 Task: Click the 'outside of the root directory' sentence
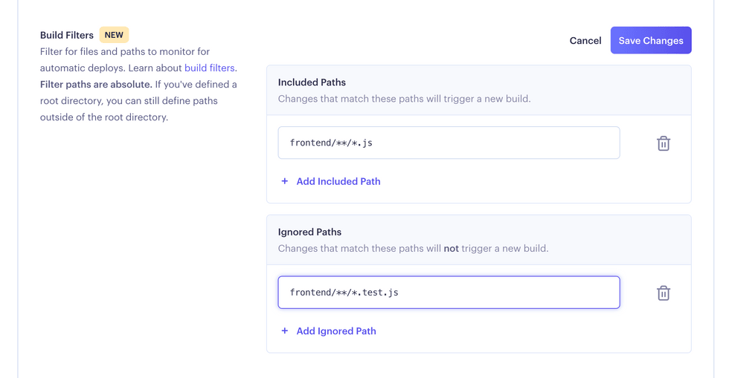pos(104,117)
